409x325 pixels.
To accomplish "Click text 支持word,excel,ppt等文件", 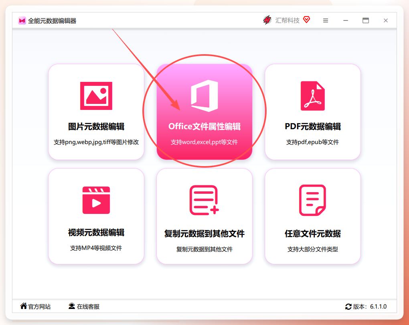I will tap(204, 142).
